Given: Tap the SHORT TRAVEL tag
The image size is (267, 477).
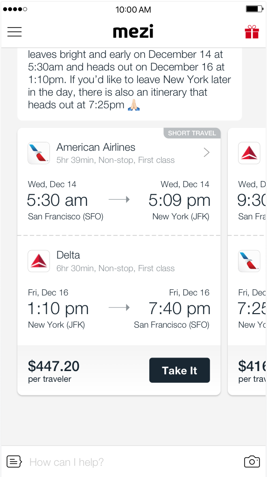Looking at the screenshot, I should (x=192, y=133).
